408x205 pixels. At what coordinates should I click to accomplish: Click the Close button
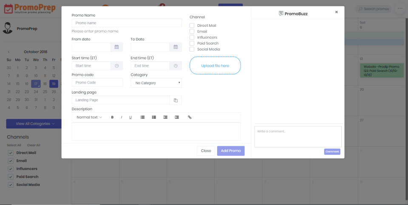click(x=206, y=151)
